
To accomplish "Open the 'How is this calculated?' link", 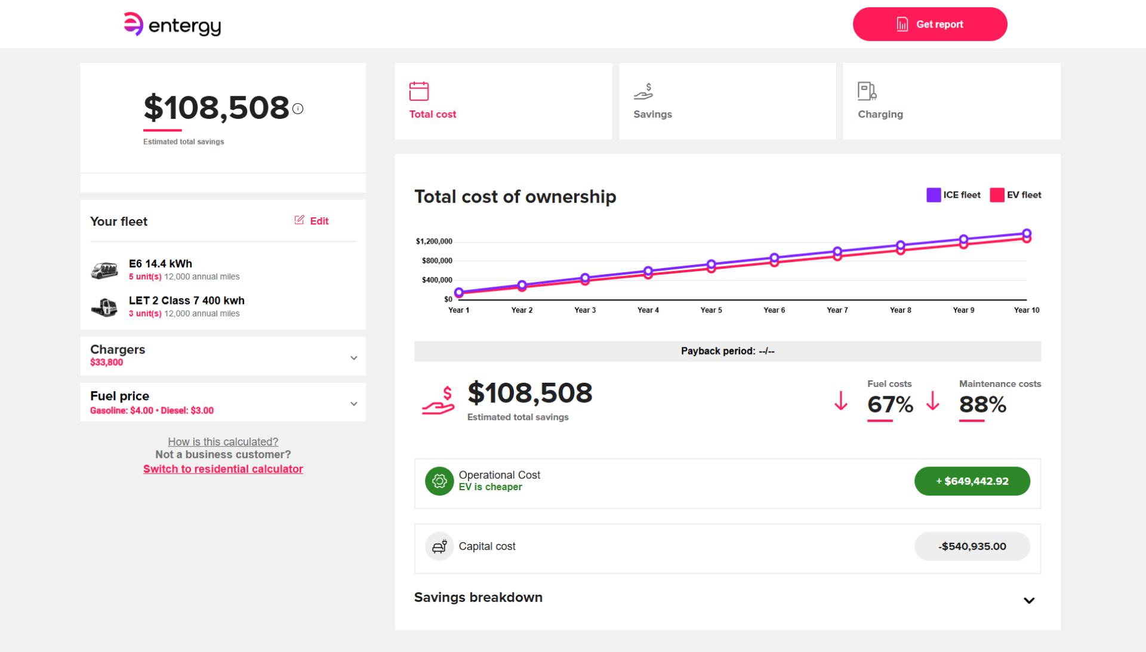I will click(x=223, y=442).
